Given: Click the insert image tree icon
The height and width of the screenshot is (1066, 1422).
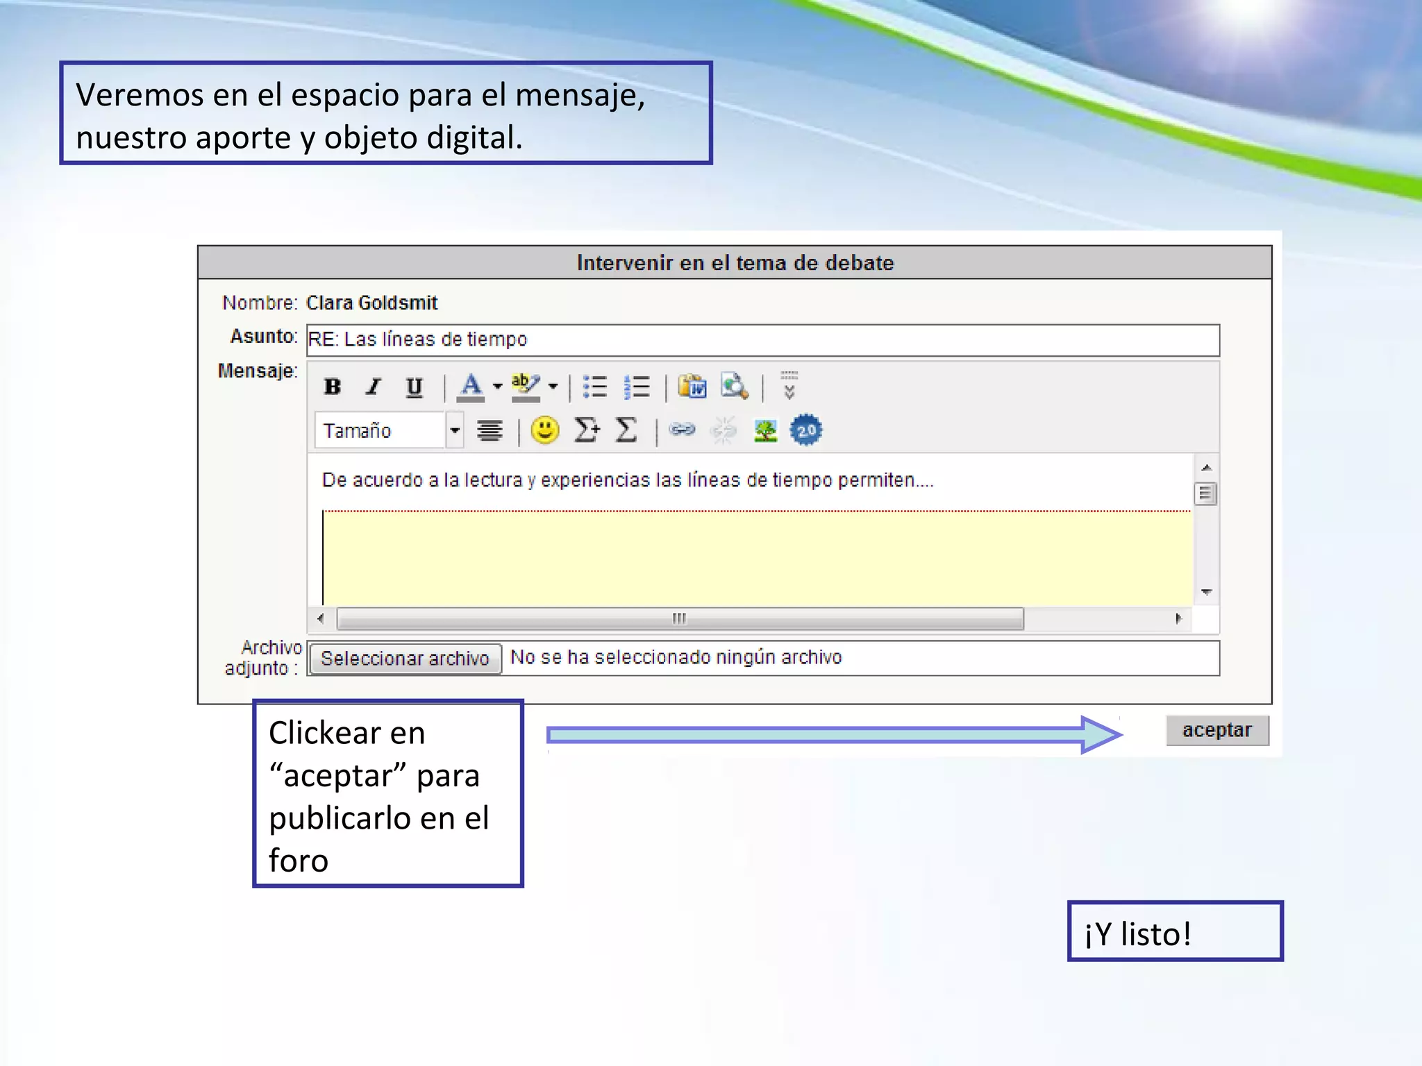Looking at the screenshot, I should [x=765, y=430].
